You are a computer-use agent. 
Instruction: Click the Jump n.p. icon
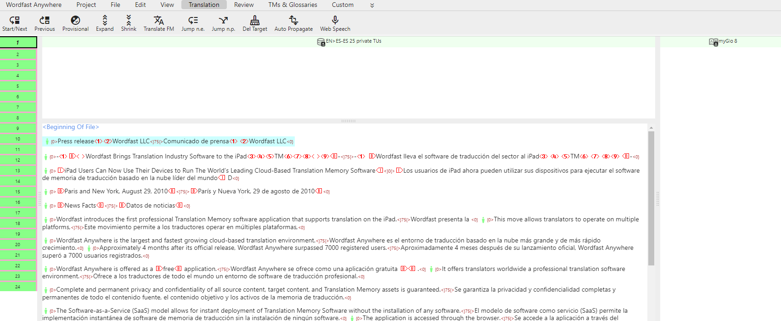[x=223, y=20]
